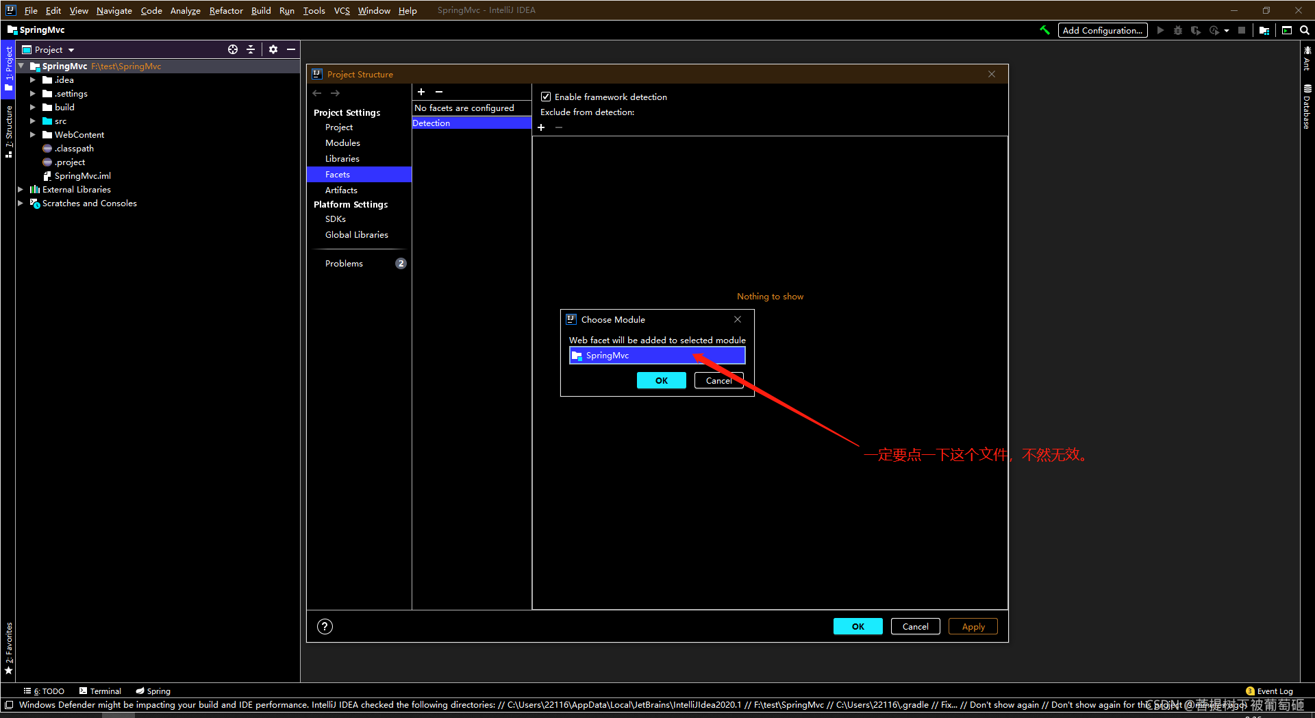Select SpringMvc module in Choose Module list

[x=657, y=356]
